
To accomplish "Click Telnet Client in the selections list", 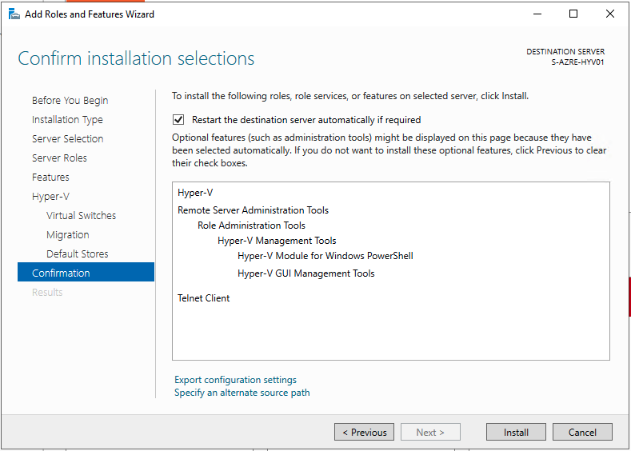I will click(x=203, y=298).
